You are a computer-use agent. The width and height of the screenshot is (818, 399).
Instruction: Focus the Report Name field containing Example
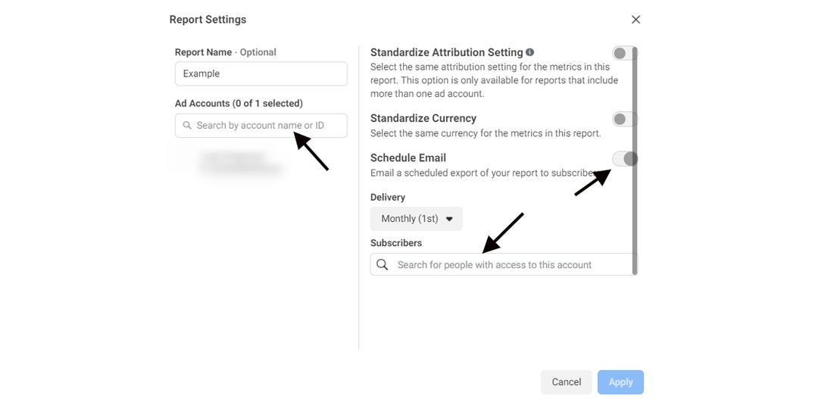pos(261,73)
